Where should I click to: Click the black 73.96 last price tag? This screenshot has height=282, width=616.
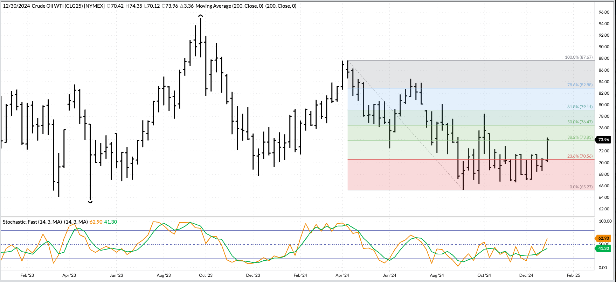pyautogui.click(x=603, y=140)
